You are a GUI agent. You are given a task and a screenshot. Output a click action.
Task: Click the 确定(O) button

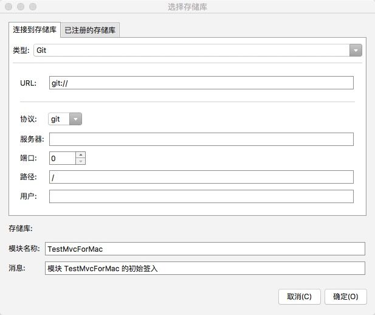coord(346,297)
